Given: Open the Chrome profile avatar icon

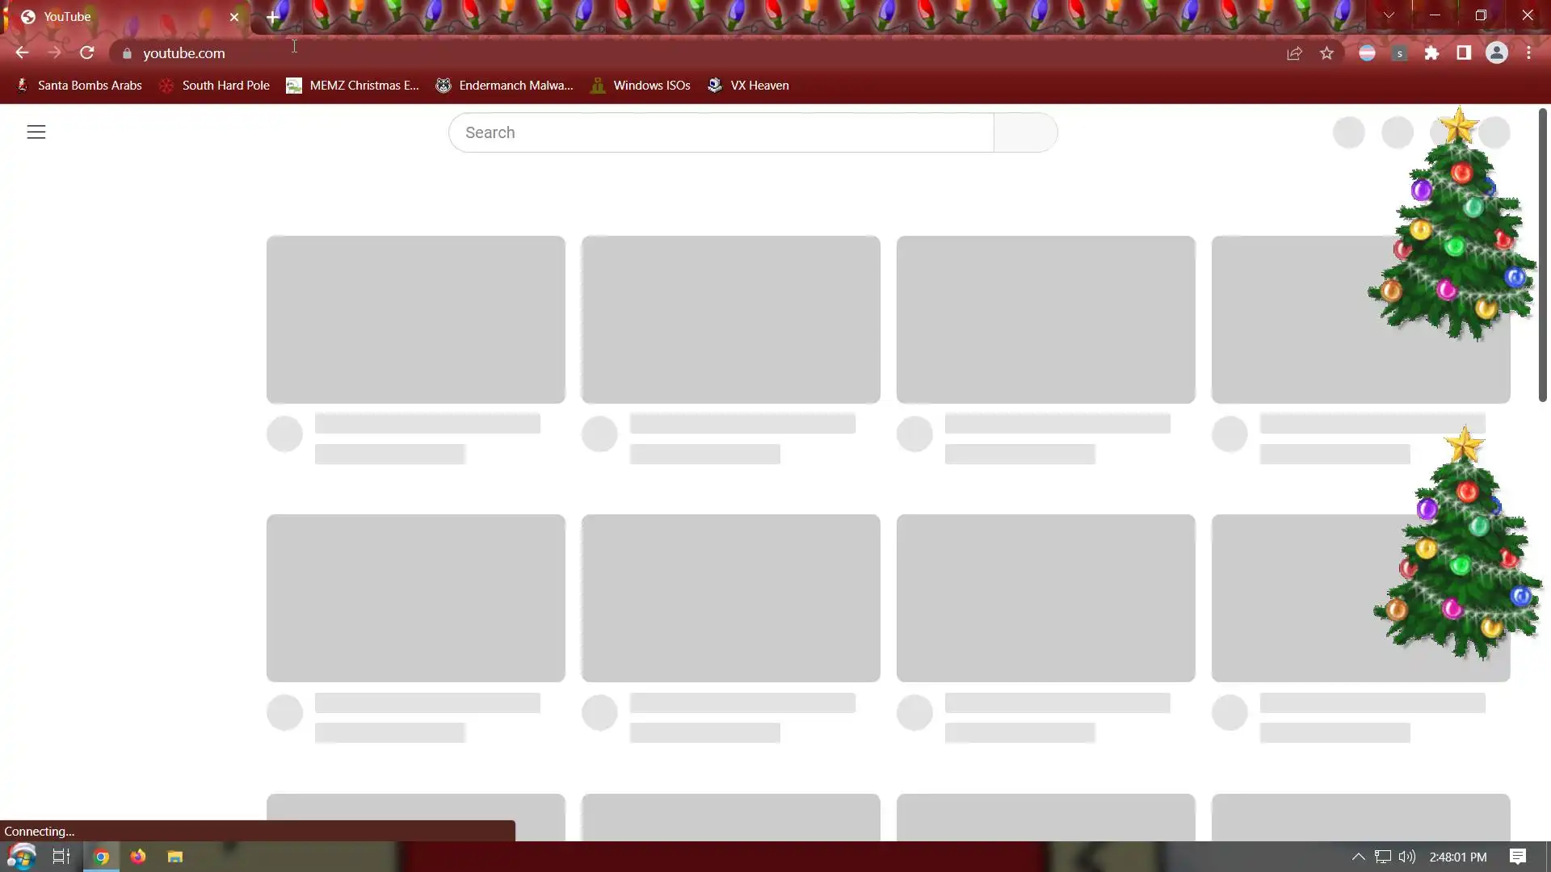Looking at the screenshot, I should (1496, 53).
